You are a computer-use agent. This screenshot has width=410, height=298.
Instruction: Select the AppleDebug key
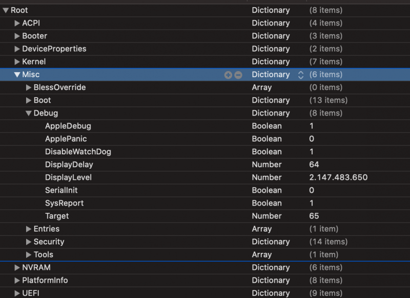[68, 126]
